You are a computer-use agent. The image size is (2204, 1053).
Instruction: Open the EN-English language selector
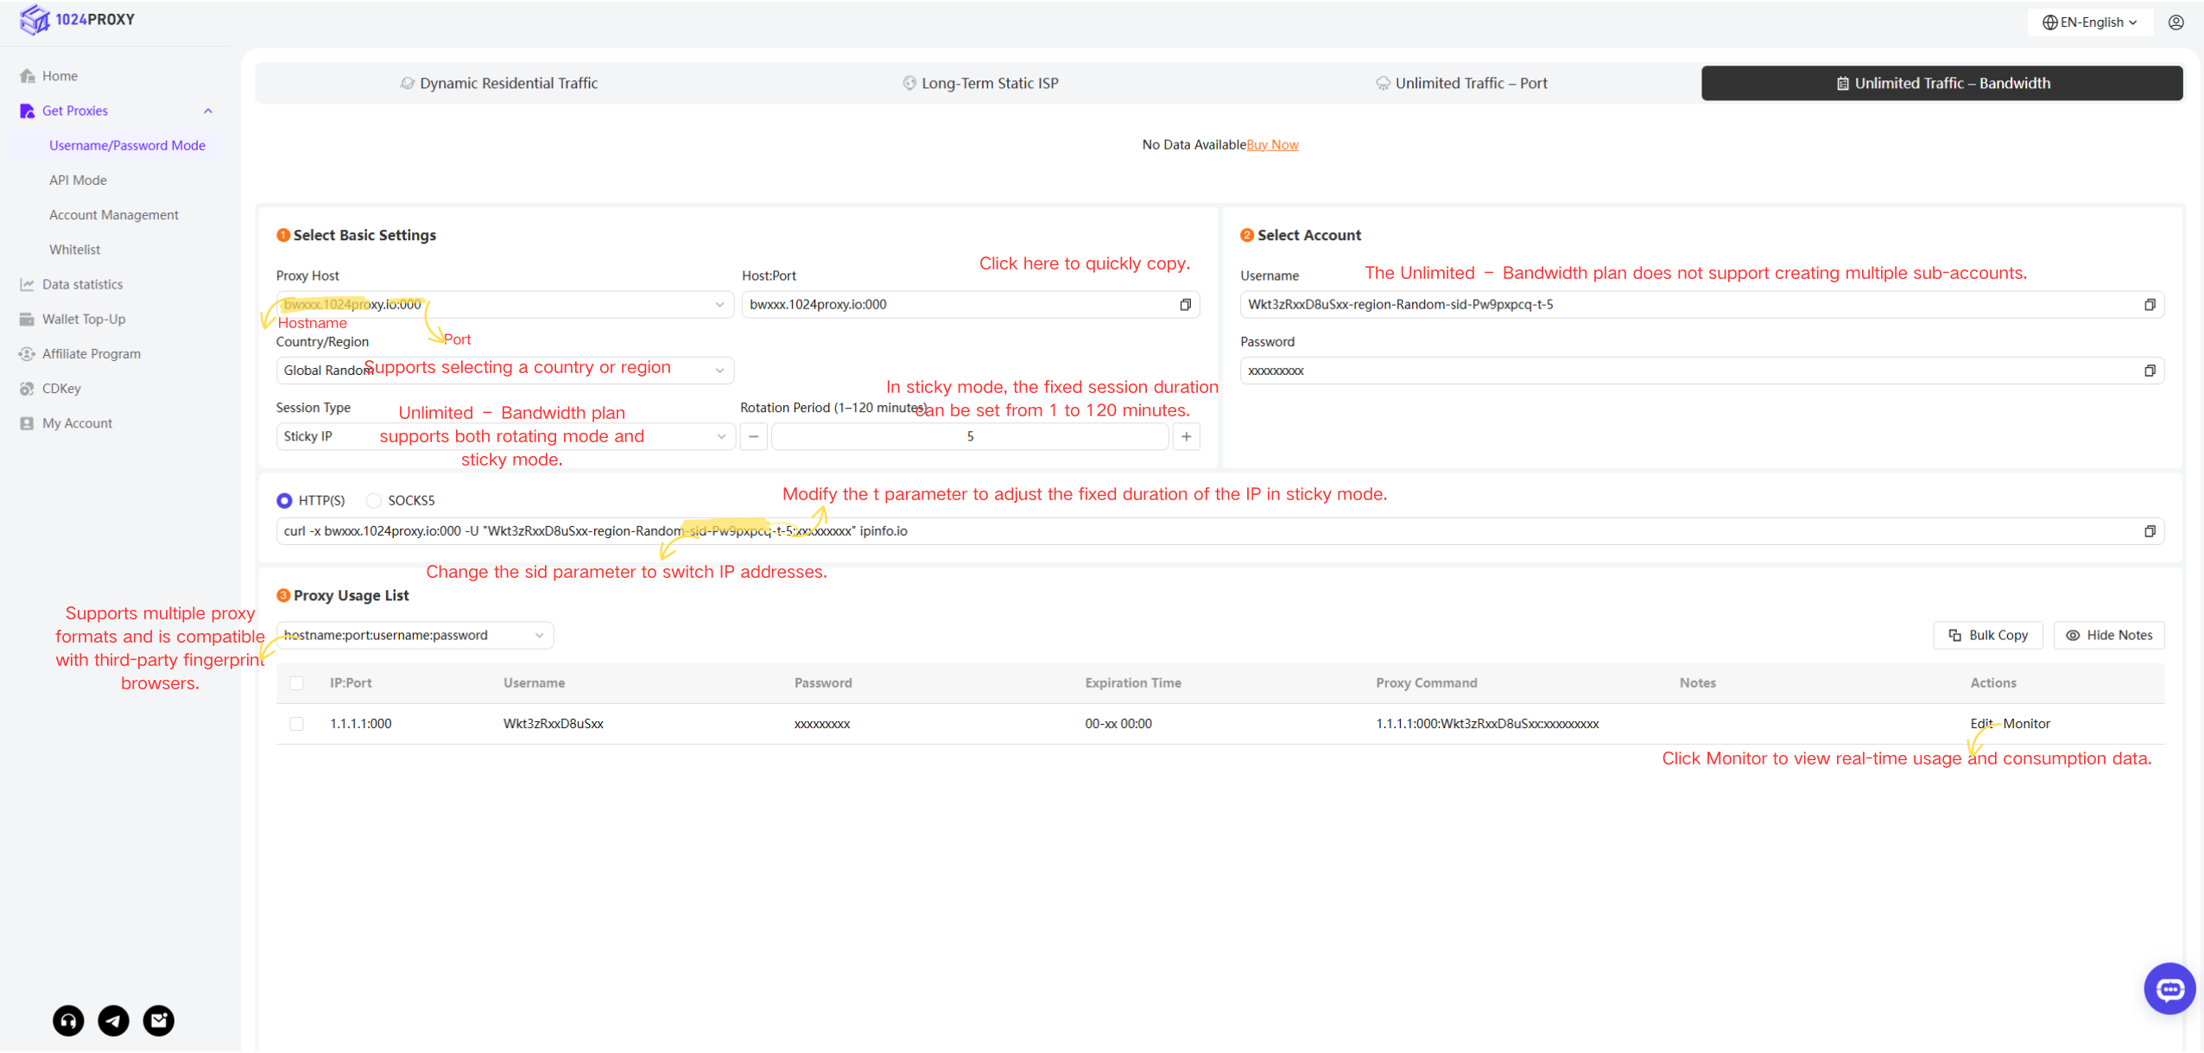click(2088, 22)
